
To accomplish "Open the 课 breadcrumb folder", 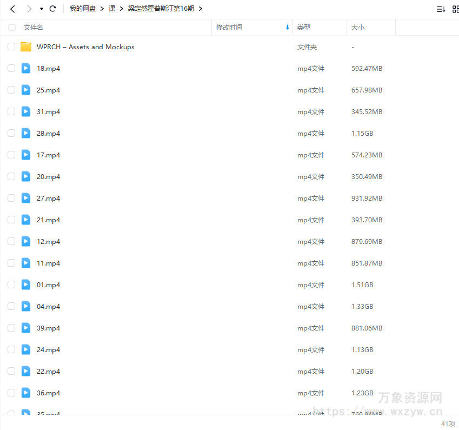I will [x=111, y=9].
